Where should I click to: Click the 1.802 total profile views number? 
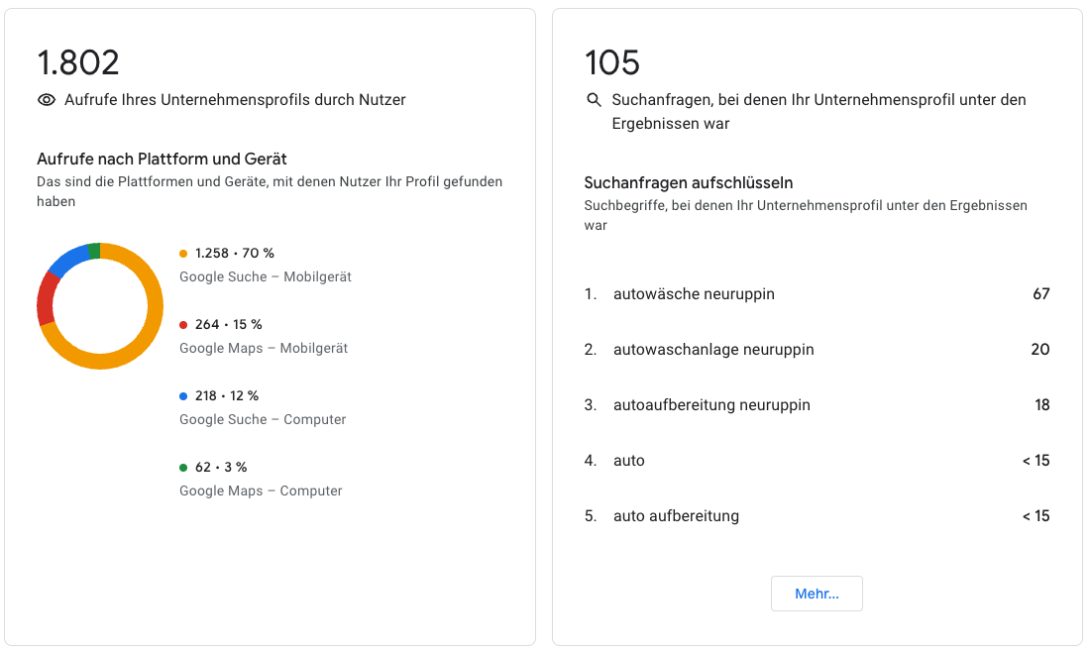(78, 62)
